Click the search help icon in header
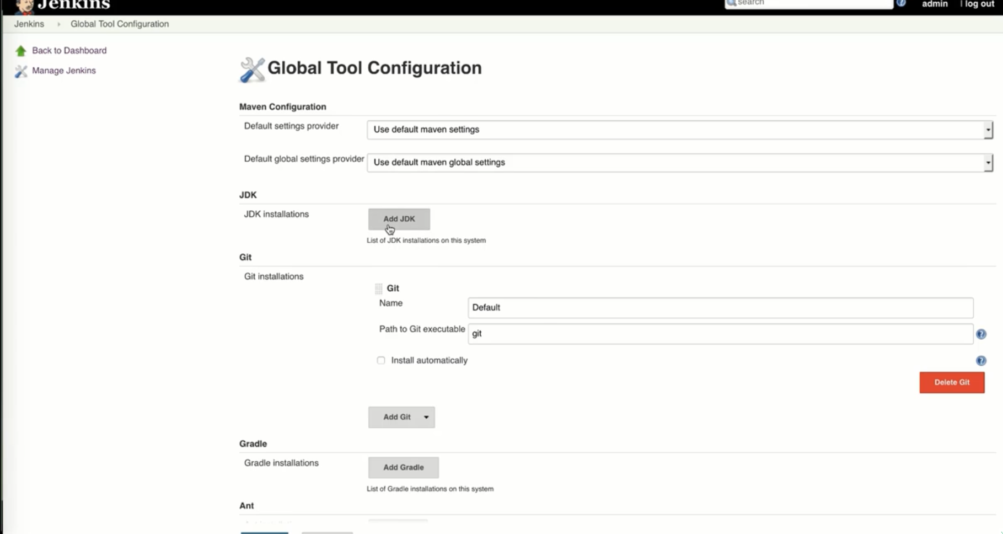The height and width of the screenshot is (534, 1003). pos(901,3)
